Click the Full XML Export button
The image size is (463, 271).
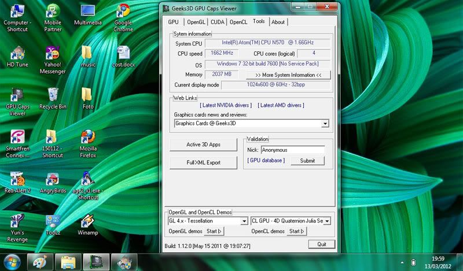click(204, 162)
